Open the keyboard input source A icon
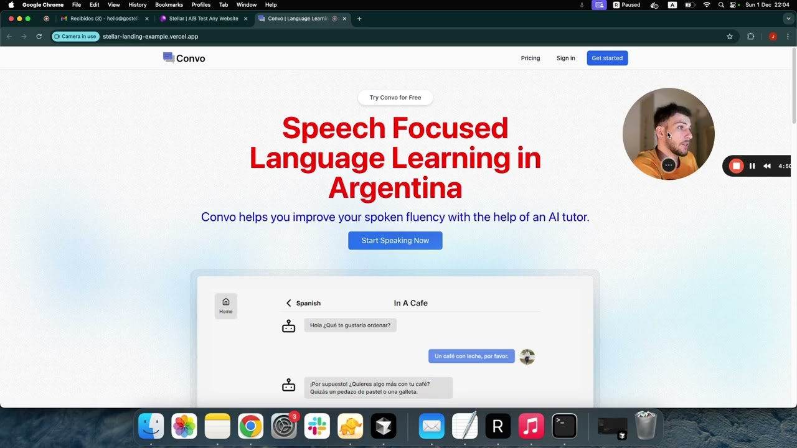Image resolution: width=797 pixels, height=448 pixels. (x=672, y=5)
